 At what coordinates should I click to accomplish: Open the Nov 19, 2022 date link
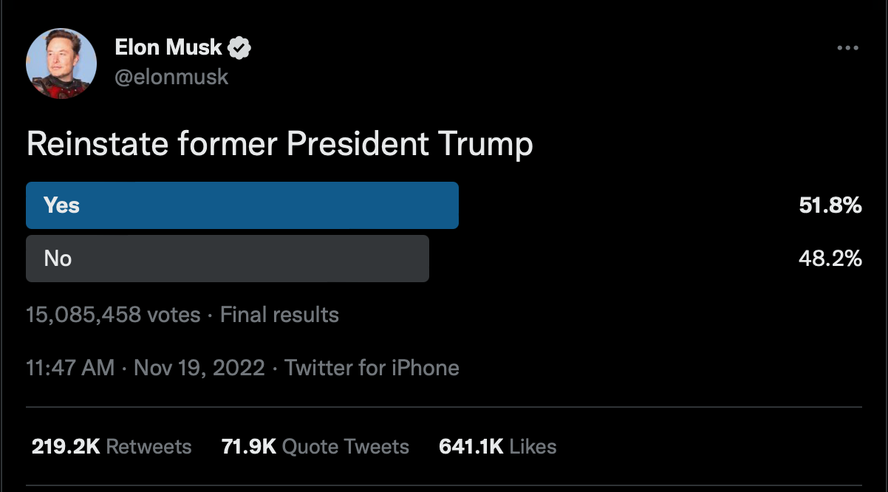pos(199,368)
